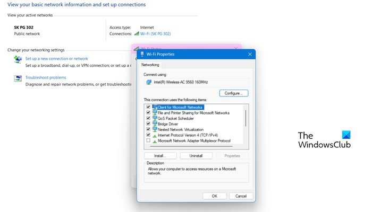This screenshot has height=212, width=372.
Task: Click the File and Printer Sharing icon
Action: point(155,112)
